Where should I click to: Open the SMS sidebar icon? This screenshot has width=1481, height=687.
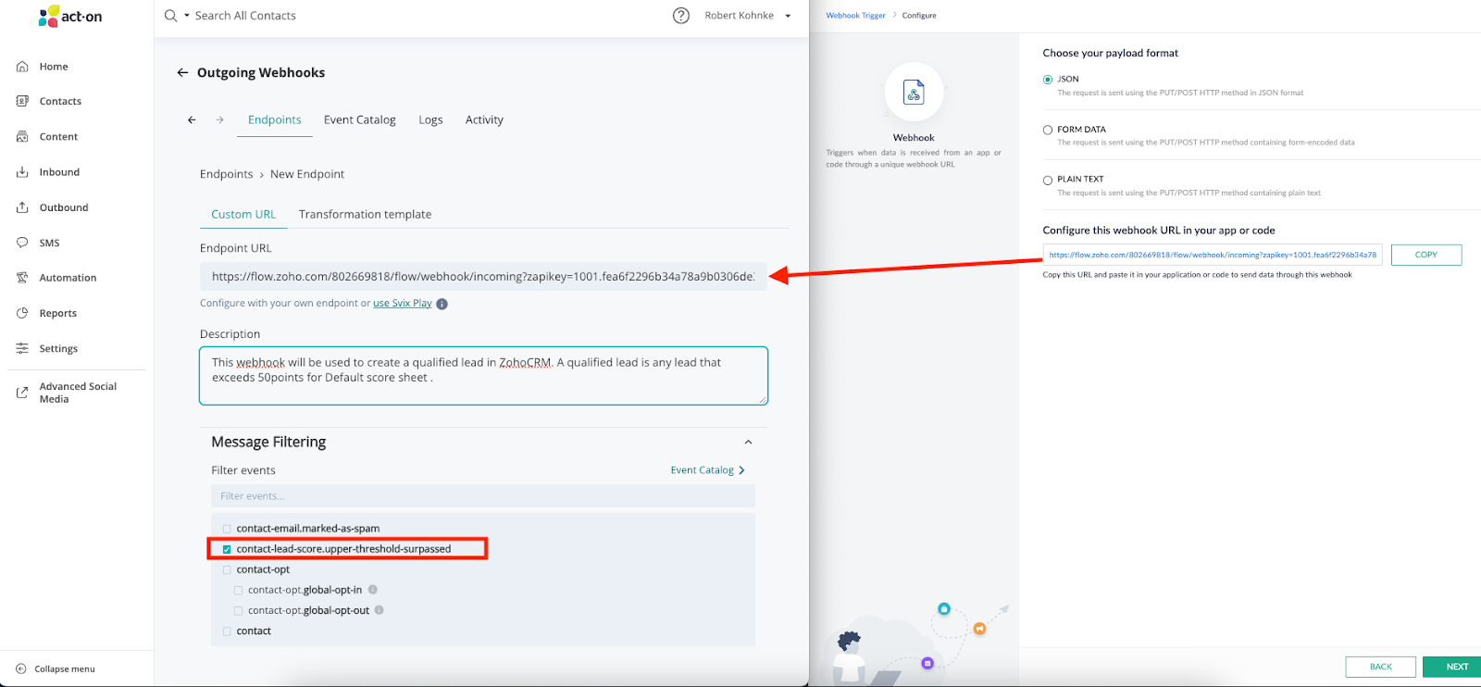pyautogui.click(x=22, y=243)
